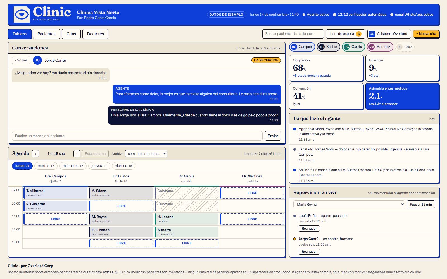Image resolution: width=447 pixels, height=279 pixels.
Task: Open S. Ibarra 12:00 appointment
Action: pyautogui.click(x=186, y=232)
